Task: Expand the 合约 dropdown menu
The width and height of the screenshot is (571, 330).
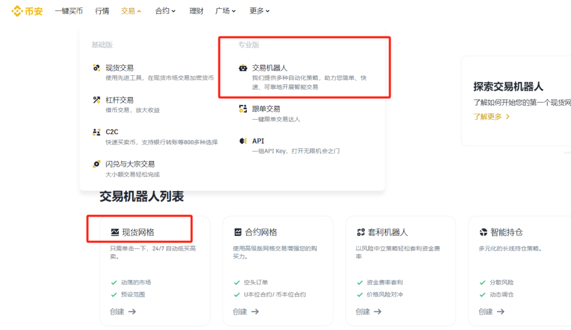Action: (165, 11)
